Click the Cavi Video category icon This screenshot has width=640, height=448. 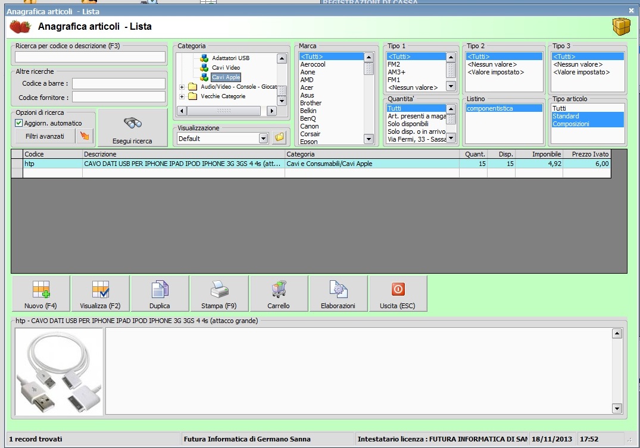coord(204,67)
